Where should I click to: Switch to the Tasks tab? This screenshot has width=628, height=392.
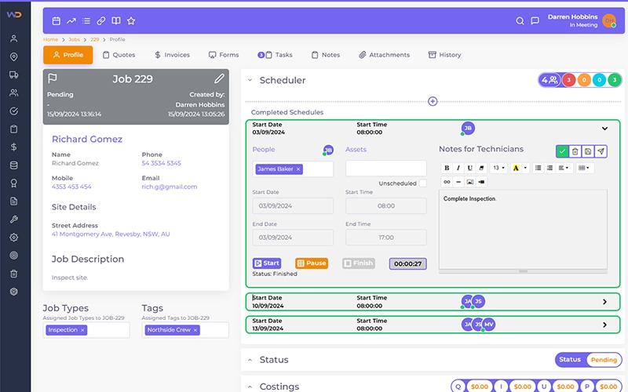point(276,55)
